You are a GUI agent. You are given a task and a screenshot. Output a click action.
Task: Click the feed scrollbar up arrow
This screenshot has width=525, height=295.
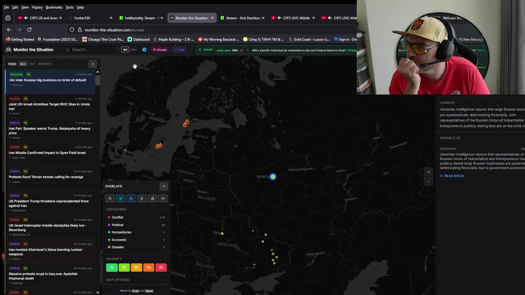click(98, 72)
